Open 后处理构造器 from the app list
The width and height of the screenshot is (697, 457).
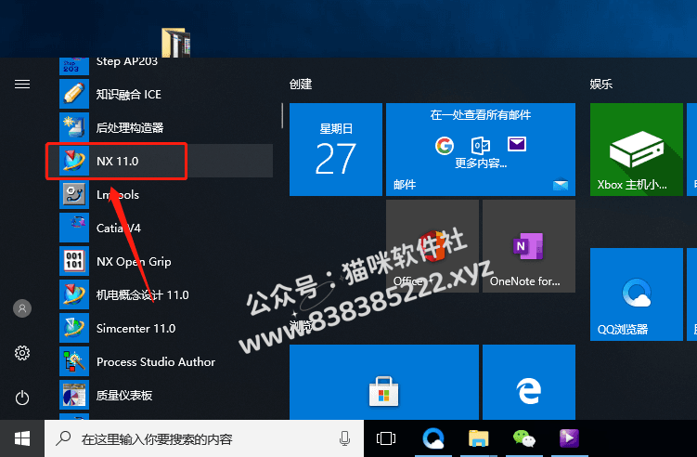tap(166, 127)
